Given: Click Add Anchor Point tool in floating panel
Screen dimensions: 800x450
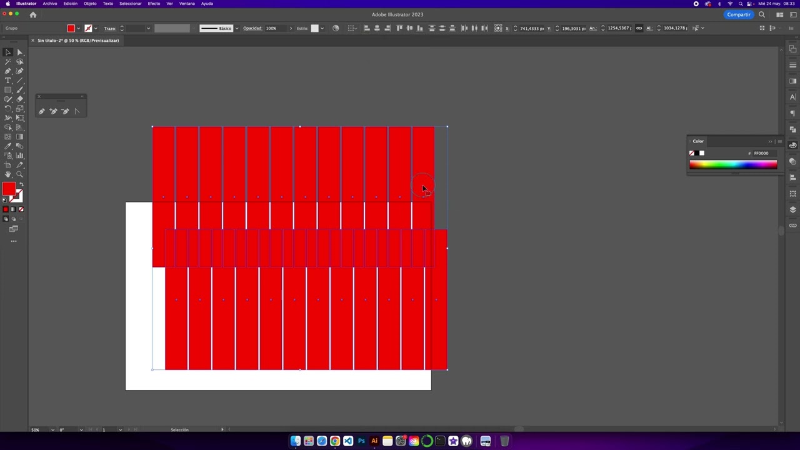Looking at the screenshot, I should click(x=53, y=111).
